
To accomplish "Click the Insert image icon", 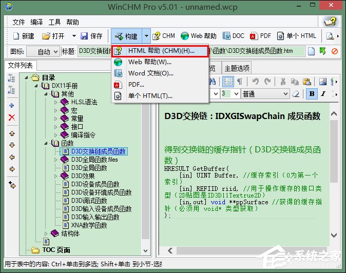I will 323,82.
